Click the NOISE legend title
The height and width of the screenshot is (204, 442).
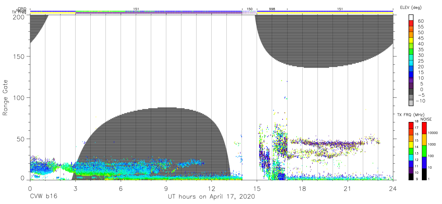pos(426,119)
